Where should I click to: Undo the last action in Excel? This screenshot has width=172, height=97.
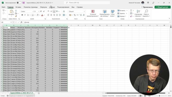tap(3, 11)
